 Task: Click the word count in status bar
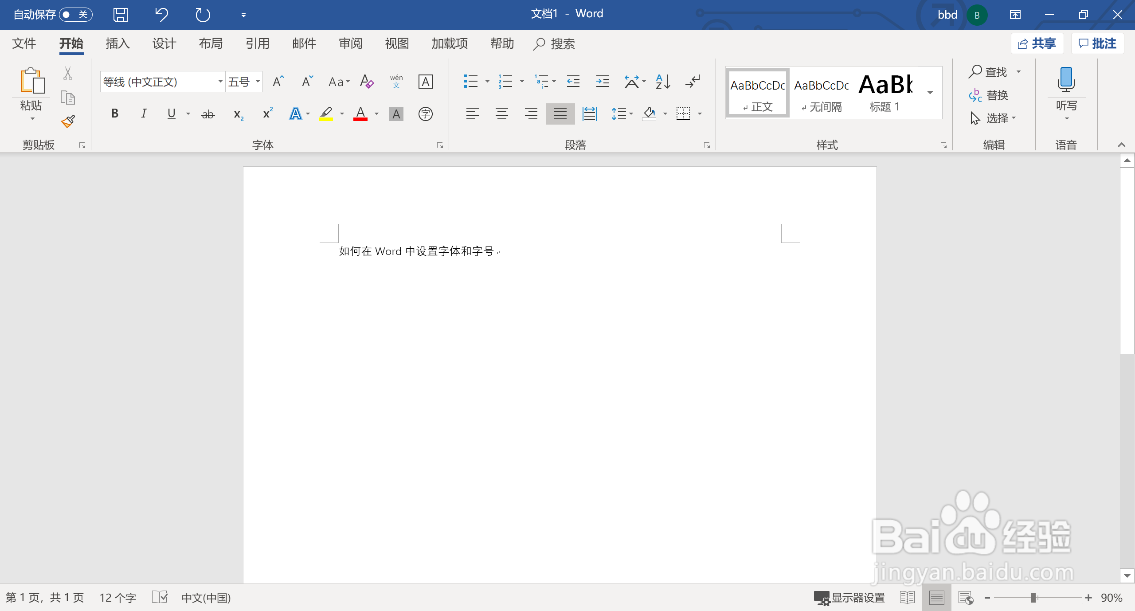click(117, 597)
